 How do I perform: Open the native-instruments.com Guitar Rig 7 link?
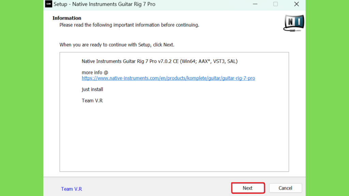tap(168, 78)
